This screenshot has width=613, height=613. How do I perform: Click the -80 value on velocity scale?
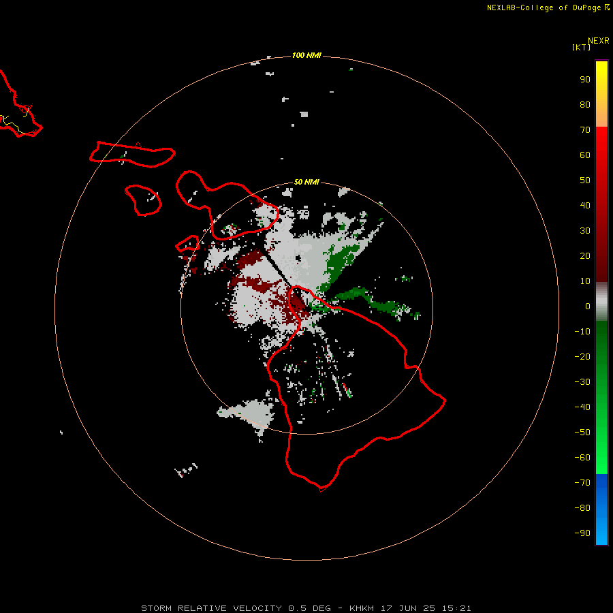(582, 508)
